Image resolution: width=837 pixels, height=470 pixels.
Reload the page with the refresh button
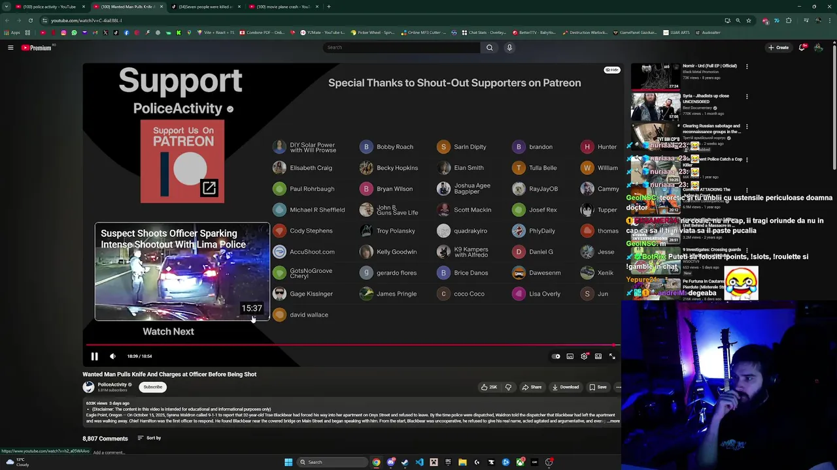tap(30, 20)
